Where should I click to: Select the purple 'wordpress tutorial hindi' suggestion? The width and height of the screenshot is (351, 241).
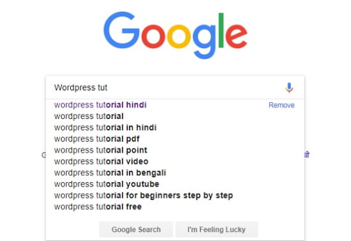[100, 105]
